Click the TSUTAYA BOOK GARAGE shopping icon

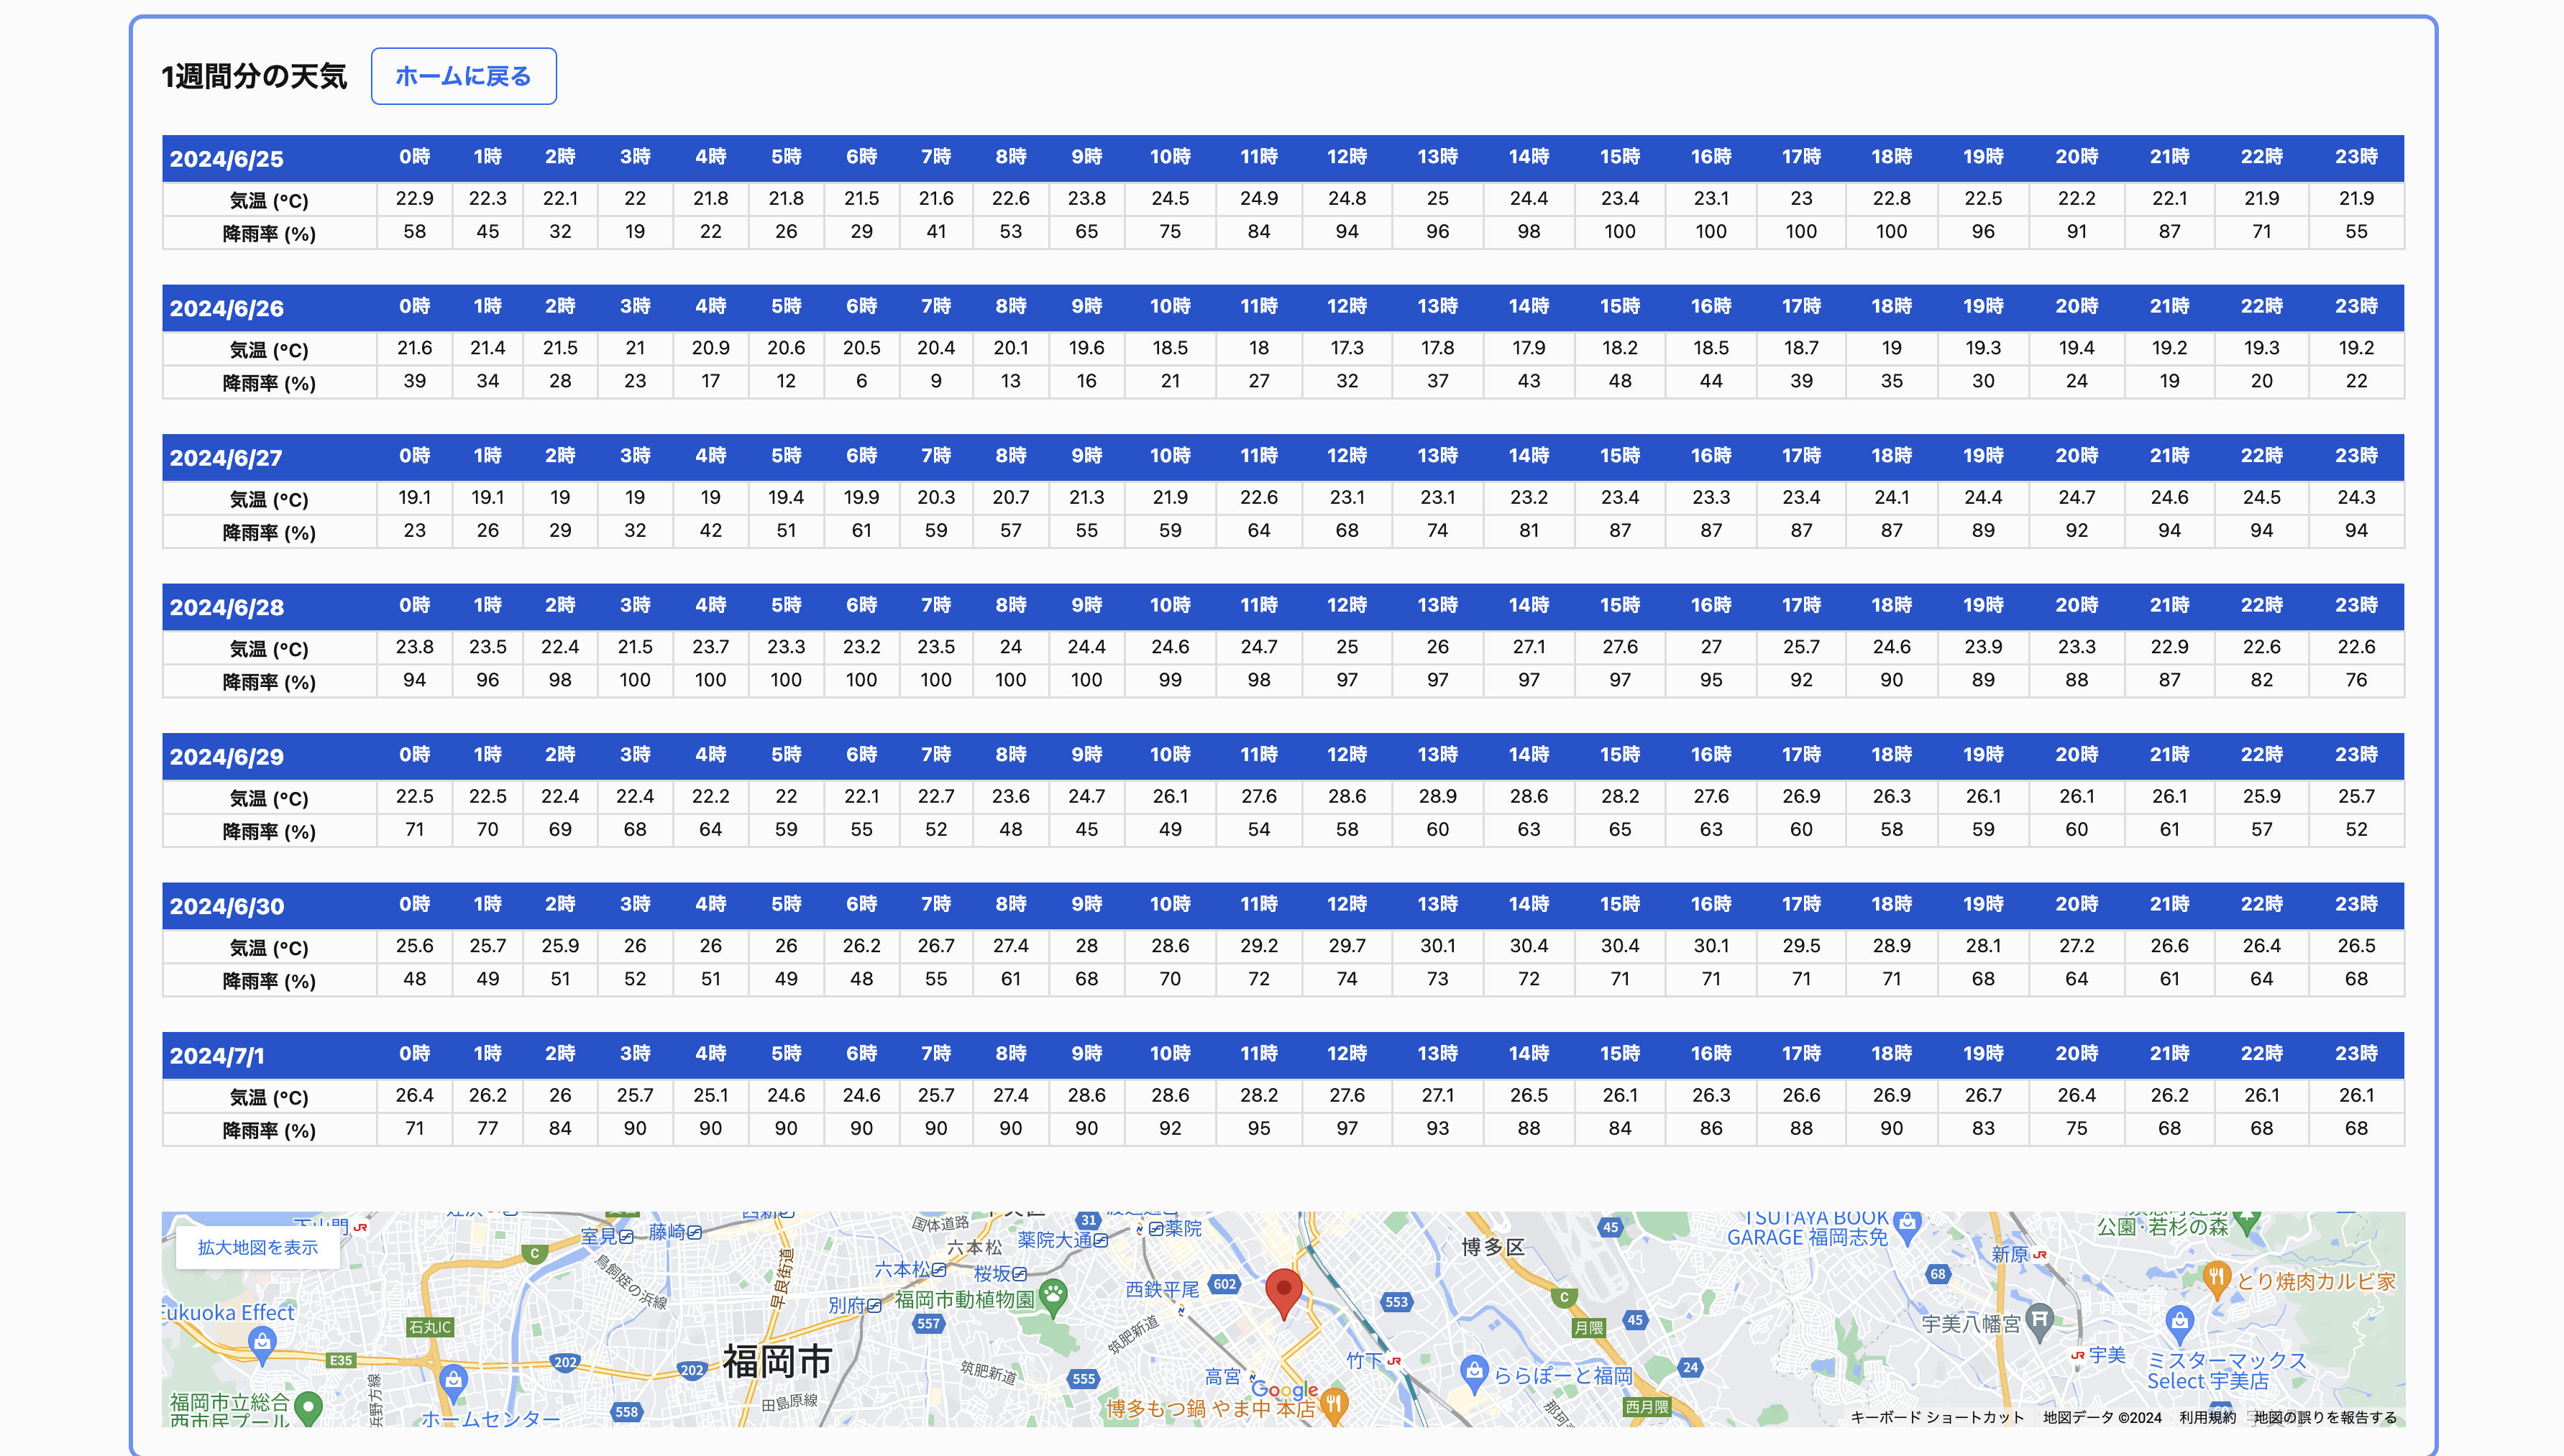coord(1907,1224)
